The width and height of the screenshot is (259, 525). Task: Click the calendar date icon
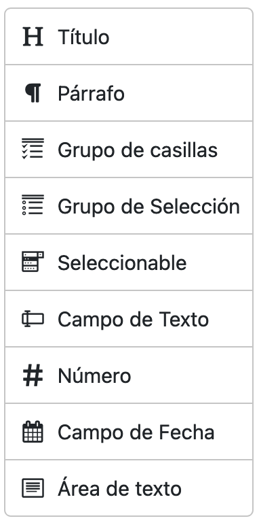33,432
